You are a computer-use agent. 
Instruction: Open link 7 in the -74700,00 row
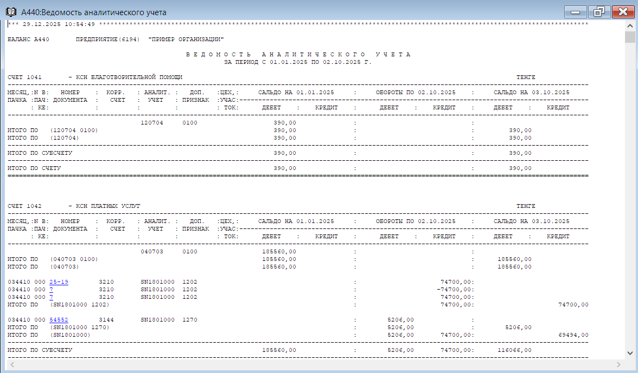tap(51, 290)
